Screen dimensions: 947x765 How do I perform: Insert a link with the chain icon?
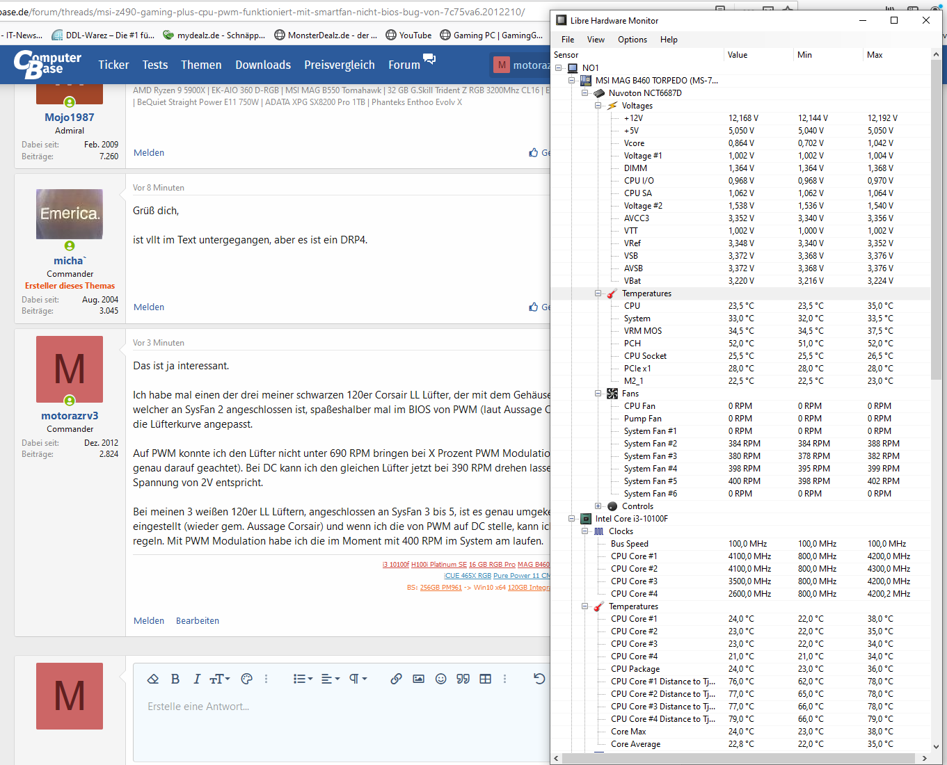[396, 679]
